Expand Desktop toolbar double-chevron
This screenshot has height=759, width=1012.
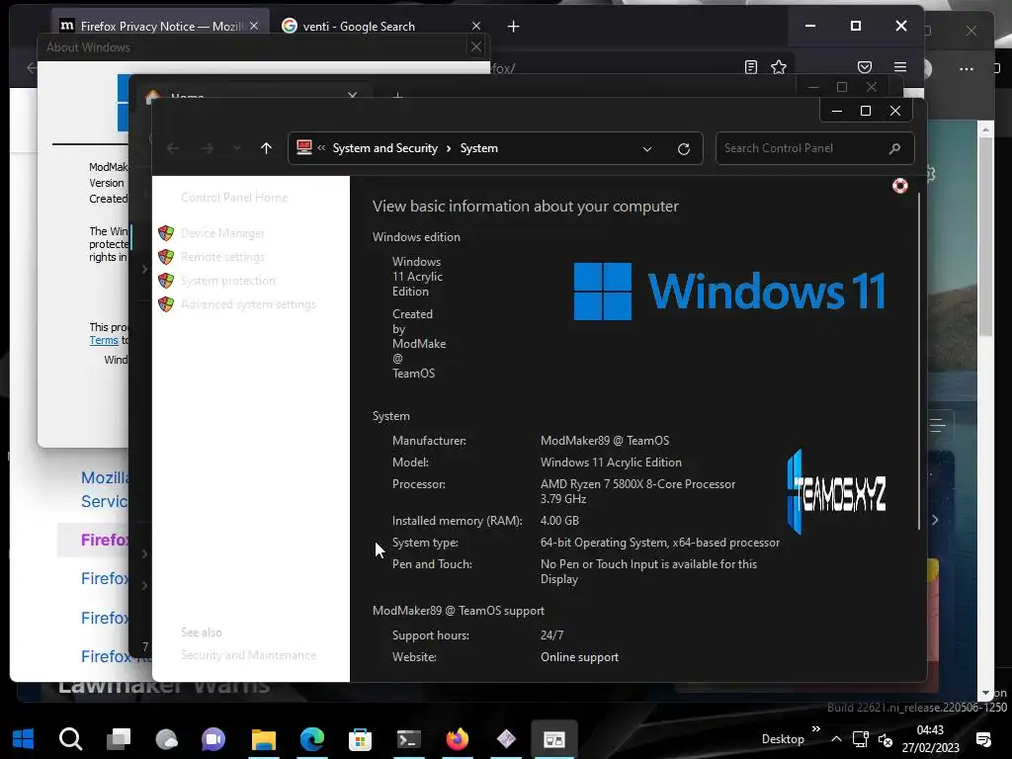click(815, 728)
